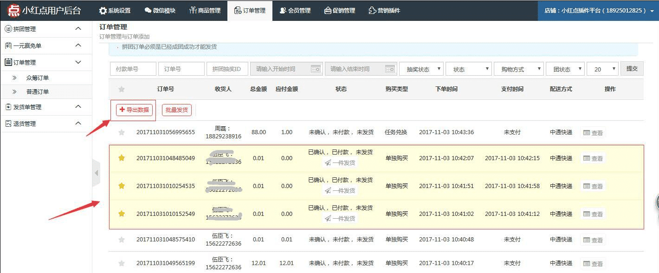The height and width of the screenshot is (273, 659).
Task: Click 查看 for order 201711031010152549
Action: pos(593,214)
